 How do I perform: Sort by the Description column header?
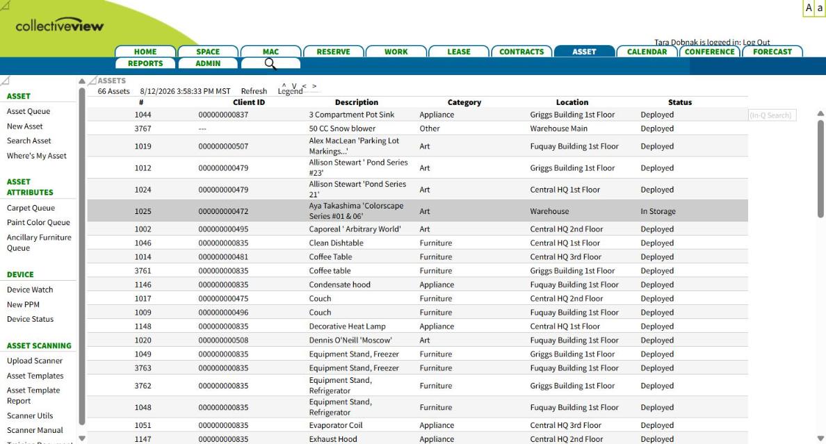point(357,102)
